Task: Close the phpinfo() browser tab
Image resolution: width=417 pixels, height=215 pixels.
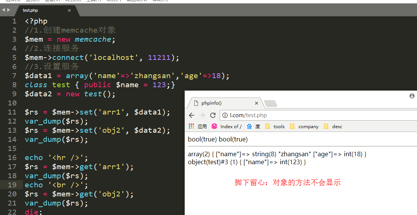Action: (257, 103)
